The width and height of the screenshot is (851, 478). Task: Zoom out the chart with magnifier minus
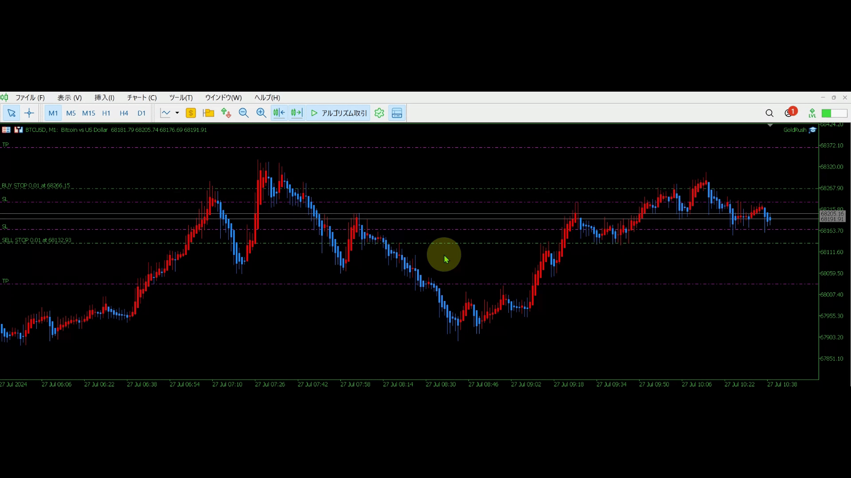pyautogui.click(x=243, y=113)
